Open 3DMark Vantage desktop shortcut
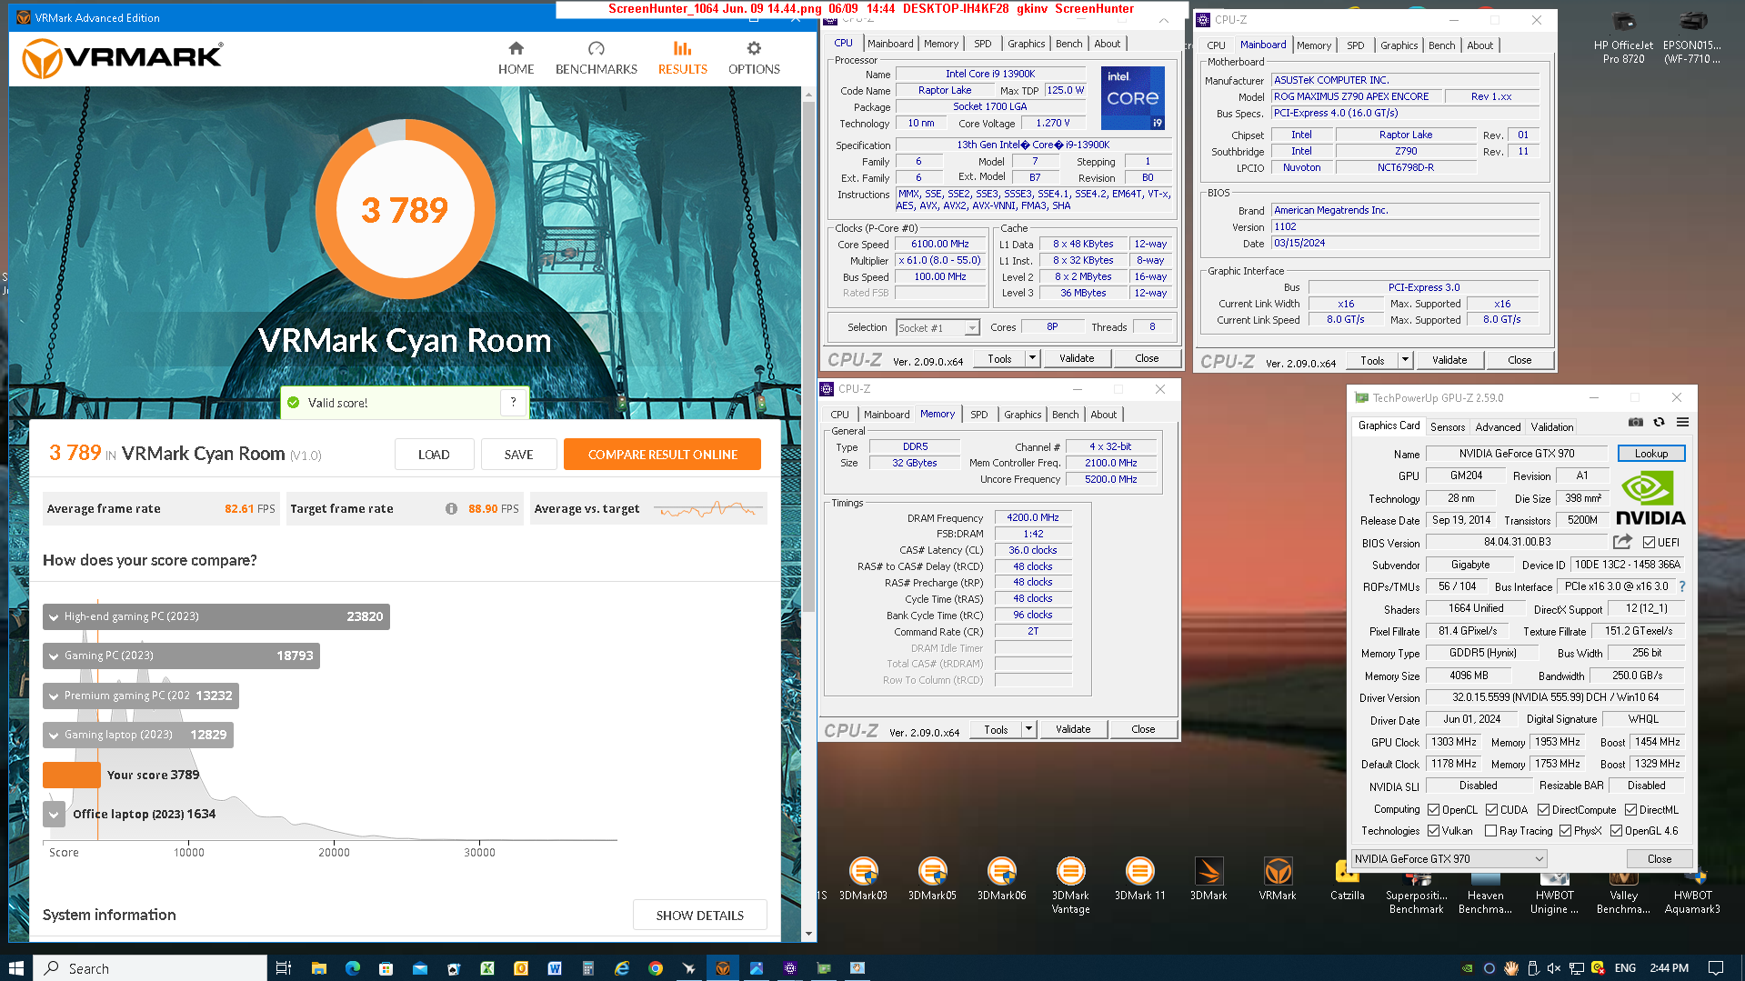This screenshot has width=1745, height=981. point(1070,885)
